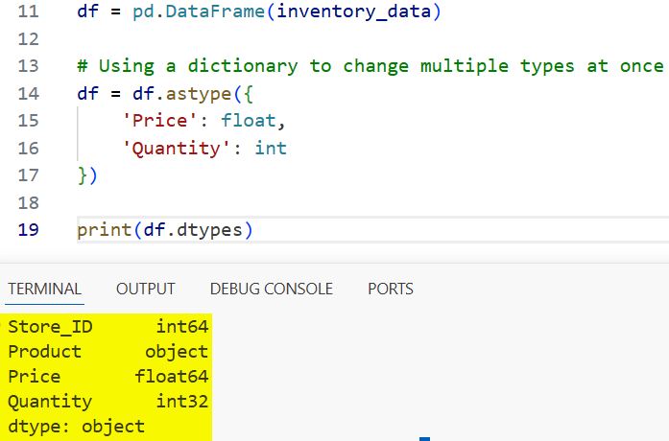The image size is (669, 441).
Task: Click 'DataFrame' in the code
Action: (215, 12)
